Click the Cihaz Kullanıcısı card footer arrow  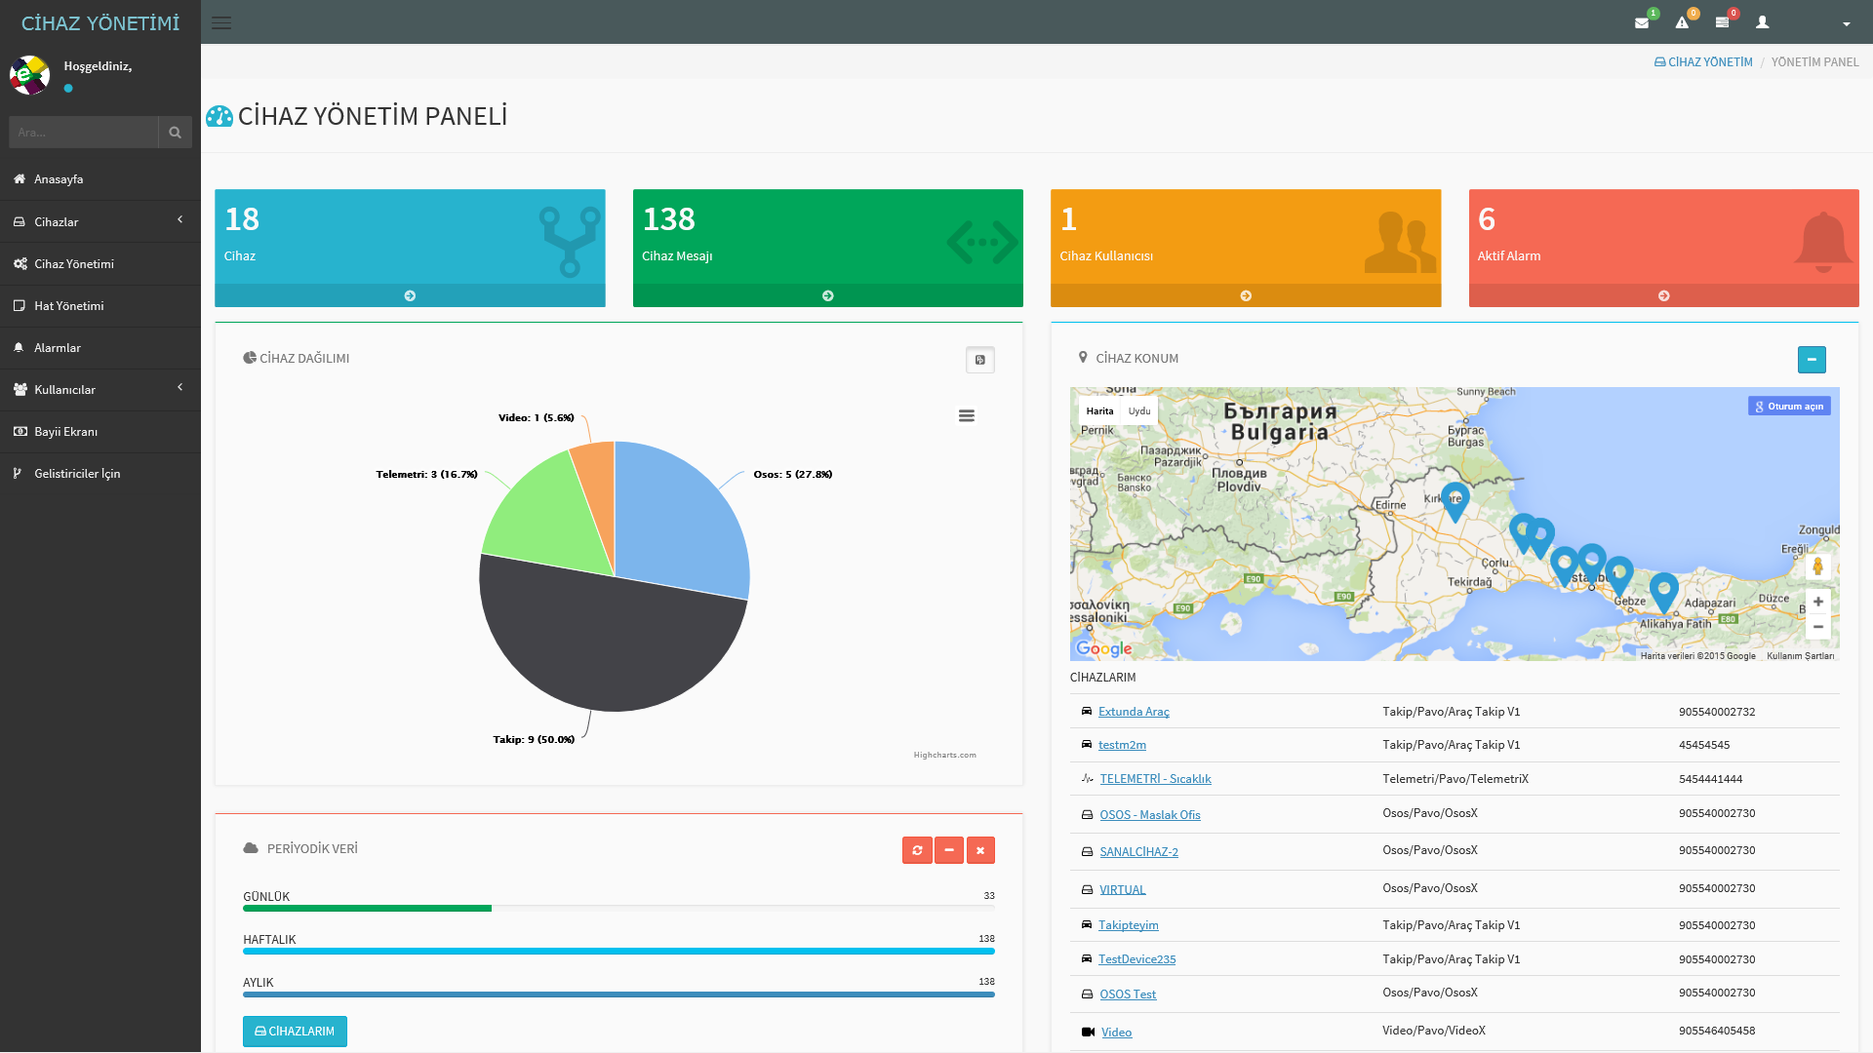click(x=1246, y=295)
